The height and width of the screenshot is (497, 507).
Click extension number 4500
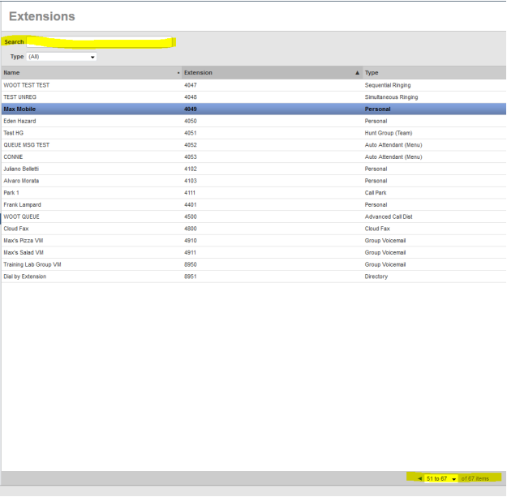coord(191,216)
